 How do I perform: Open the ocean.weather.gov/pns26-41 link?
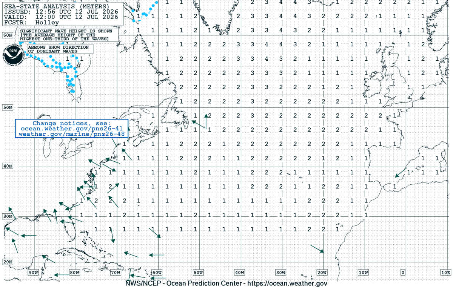71,129
